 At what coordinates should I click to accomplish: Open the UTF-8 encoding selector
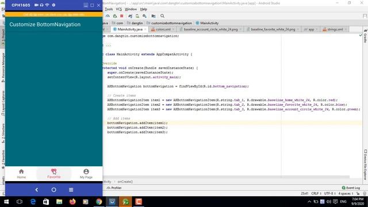point(329,193)
